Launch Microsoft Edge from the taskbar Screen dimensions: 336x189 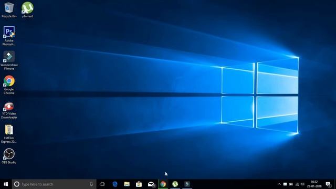click(115, 184)
